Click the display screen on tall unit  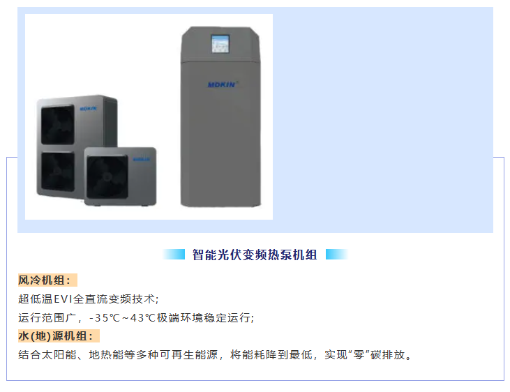[x=220, y=43]
